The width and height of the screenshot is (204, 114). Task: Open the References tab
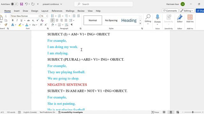(57, 11)
